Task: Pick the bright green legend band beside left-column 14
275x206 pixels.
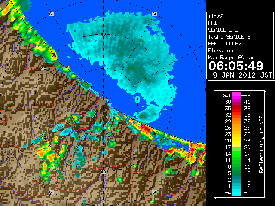Action: tap(236, 154)
